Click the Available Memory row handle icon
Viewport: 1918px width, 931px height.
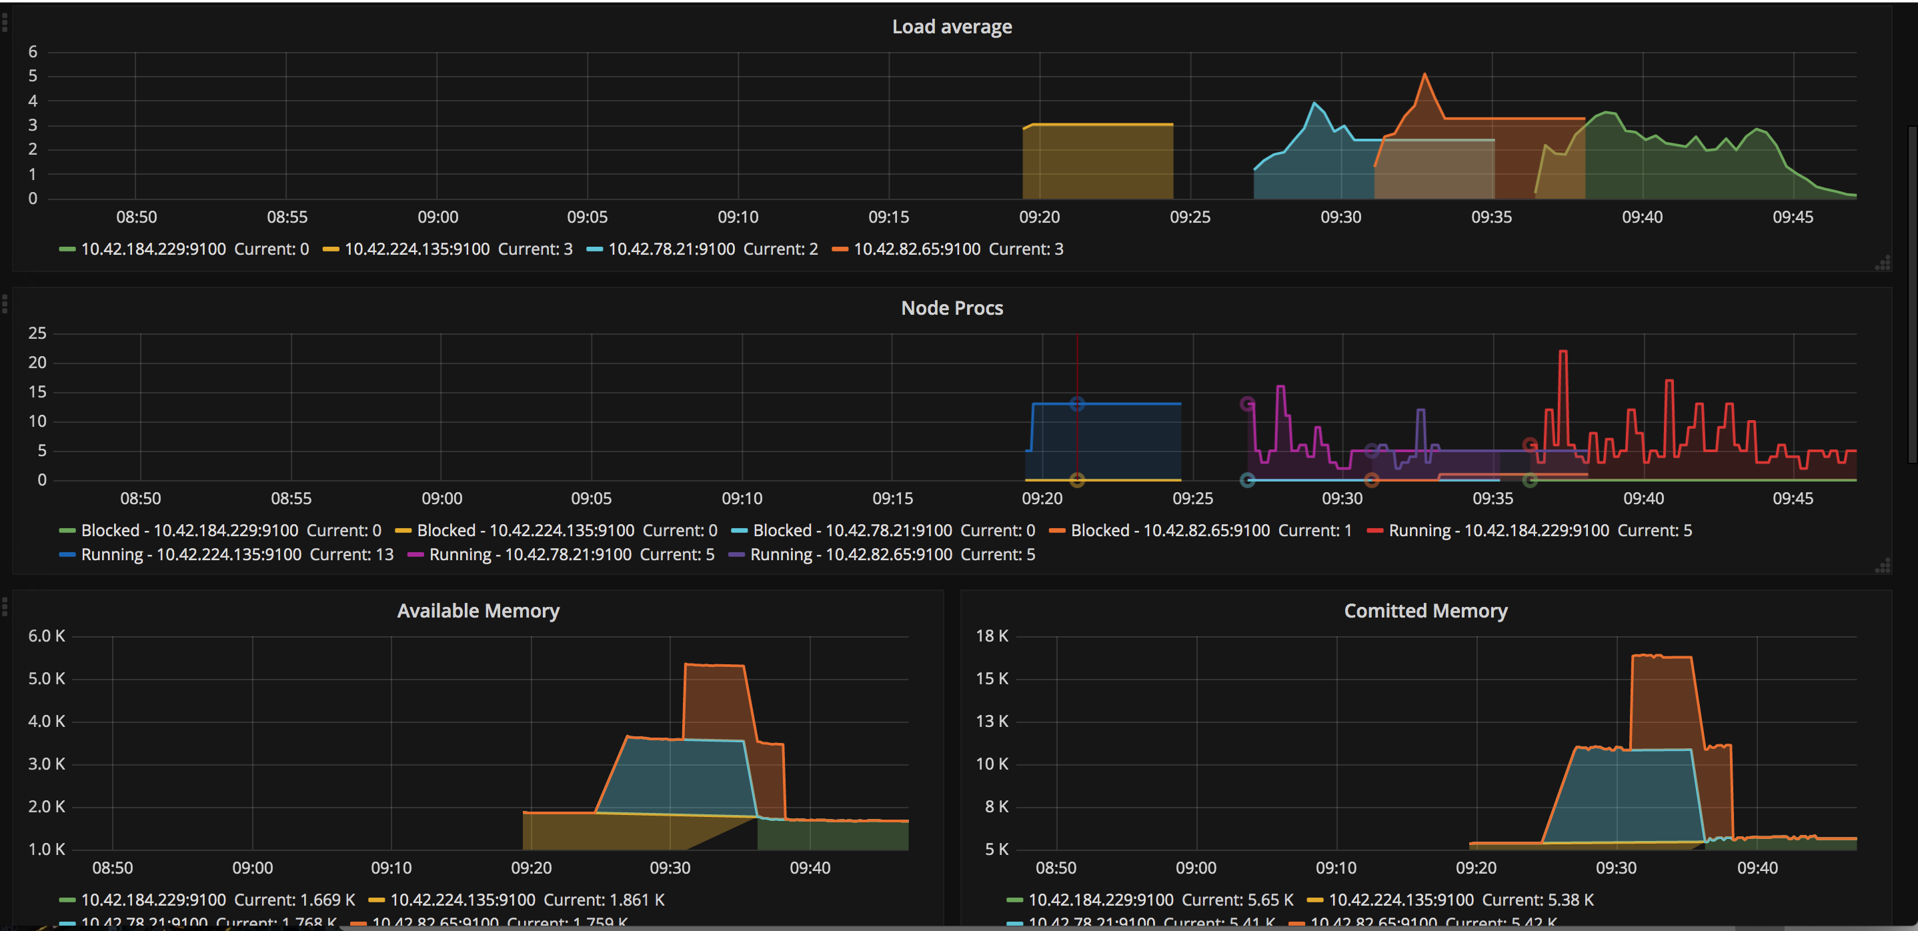click(x=5, y=606)
